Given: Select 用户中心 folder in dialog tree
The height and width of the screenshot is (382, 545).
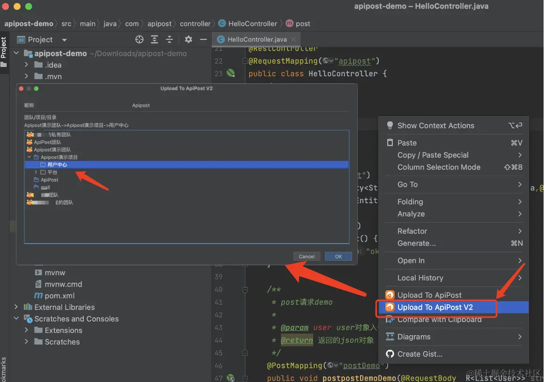Looking at the screenshot, I should point(187,165).
